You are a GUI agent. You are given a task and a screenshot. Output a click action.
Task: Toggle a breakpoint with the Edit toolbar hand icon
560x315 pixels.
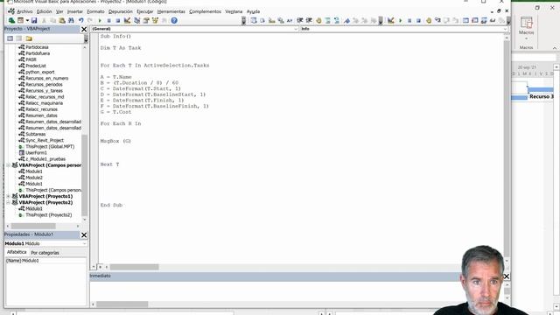(x=318, y=20)
